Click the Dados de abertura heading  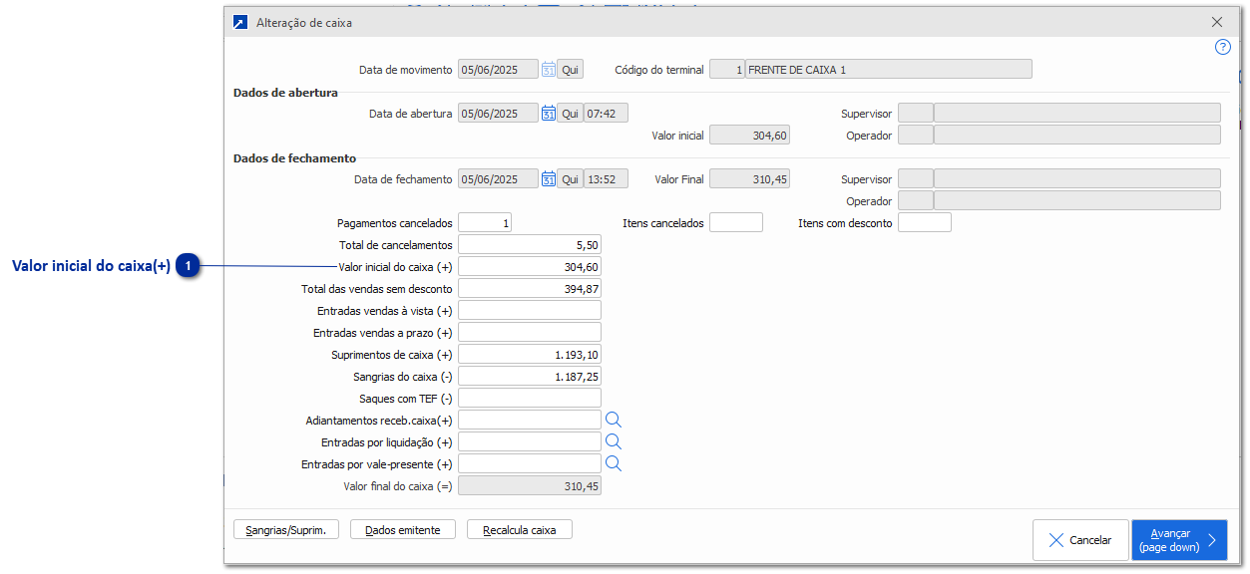coord(285,93)
